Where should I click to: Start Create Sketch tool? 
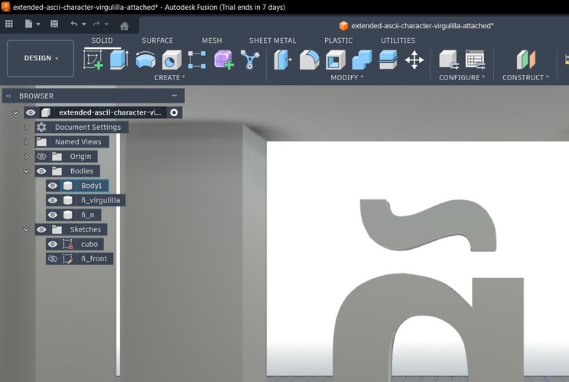tap(93, 60)
